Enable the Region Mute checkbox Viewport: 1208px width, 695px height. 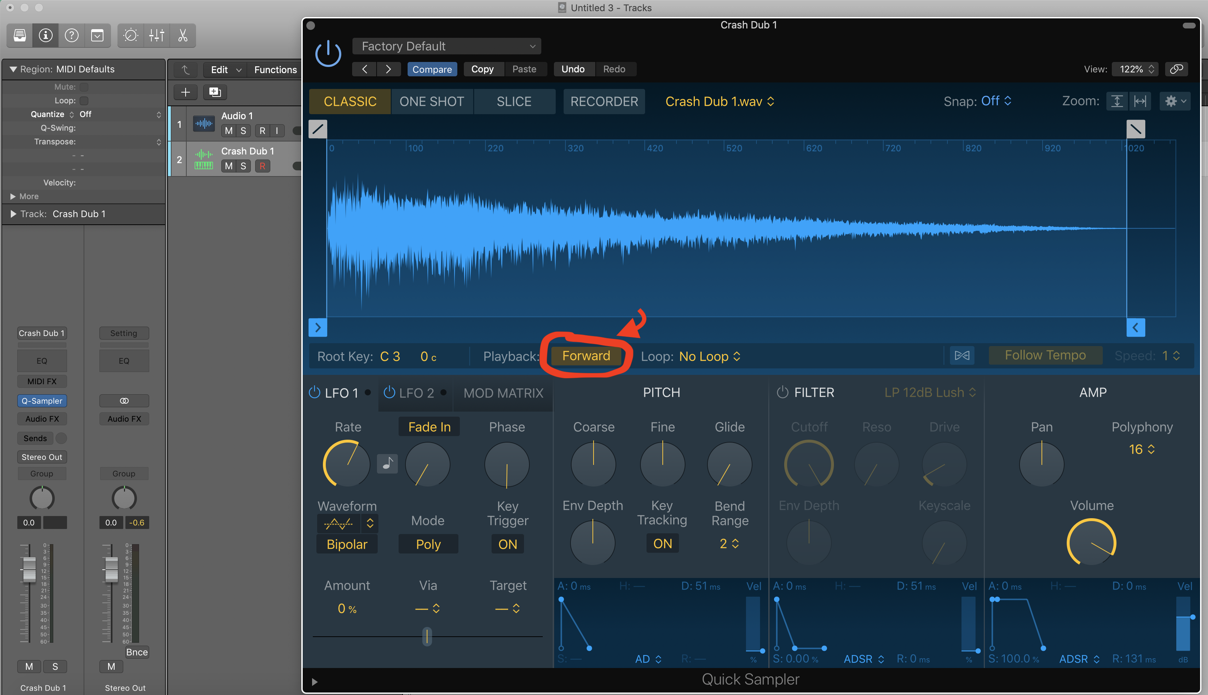click(x=84, y=87)
